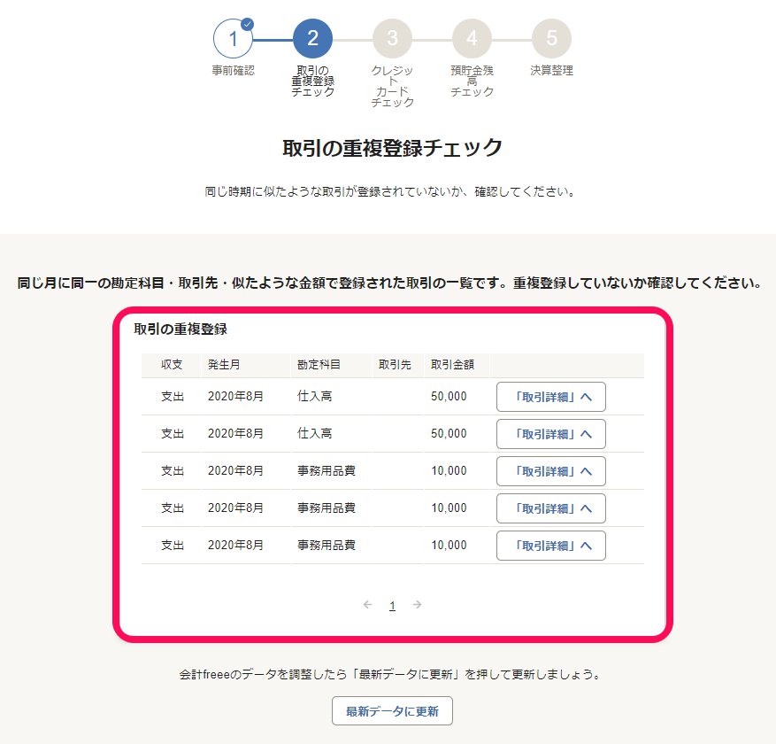Go to step 1 事前確認 circle
Image resolution: width=776 pixels, height=744 pixels.
[x=233, y=39]
